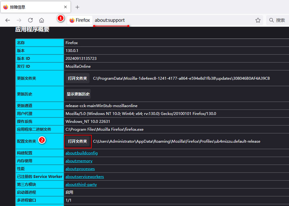Follow the about:processes link

tap(80, 169)
